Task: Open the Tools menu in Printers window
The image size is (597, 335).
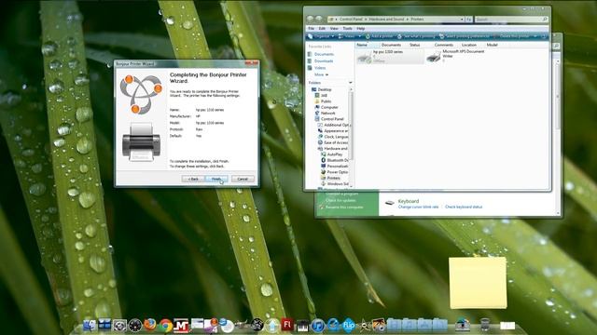Action: click(347, 29)
